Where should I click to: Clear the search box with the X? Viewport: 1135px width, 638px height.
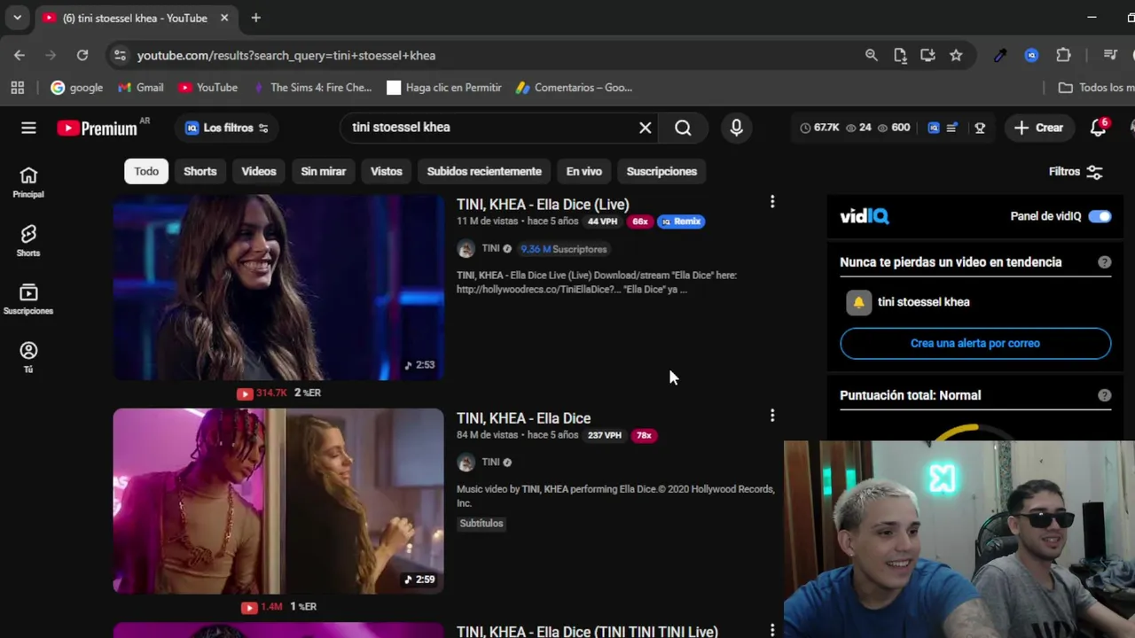click(646, 128)
